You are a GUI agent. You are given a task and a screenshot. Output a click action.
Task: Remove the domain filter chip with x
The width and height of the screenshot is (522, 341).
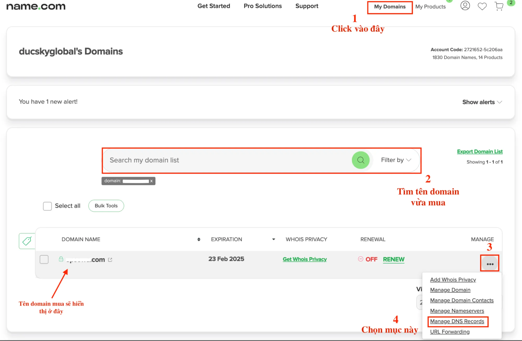[x=151, y=181]
